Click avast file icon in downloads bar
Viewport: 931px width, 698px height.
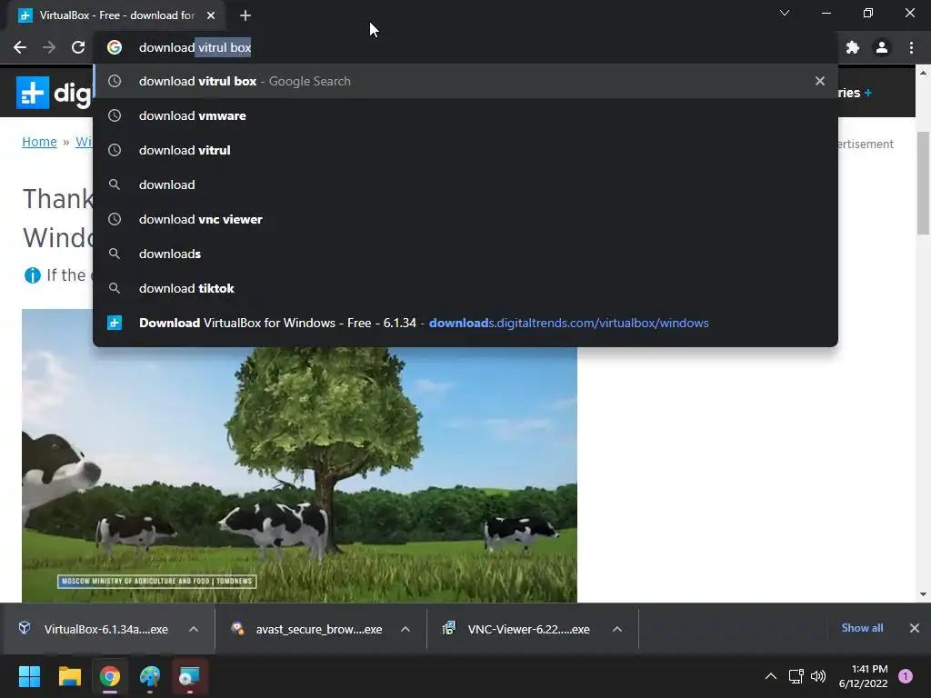(x=237, y=628)
